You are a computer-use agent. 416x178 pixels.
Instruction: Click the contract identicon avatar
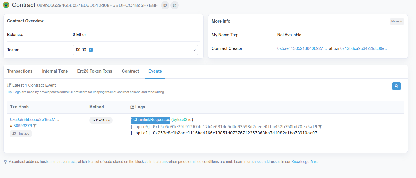6,5
